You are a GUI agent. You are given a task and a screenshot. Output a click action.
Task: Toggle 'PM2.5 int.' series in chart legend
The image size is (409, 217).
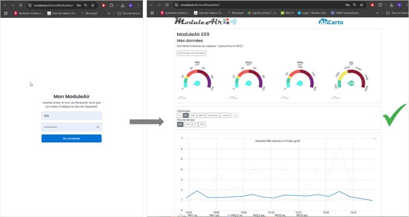click(x=235, y=215)
